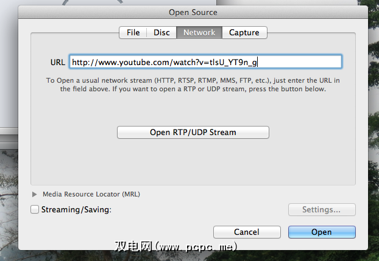Click empty space below the RTP/UDP button
The image size is (379, 261).
(193, 161)
